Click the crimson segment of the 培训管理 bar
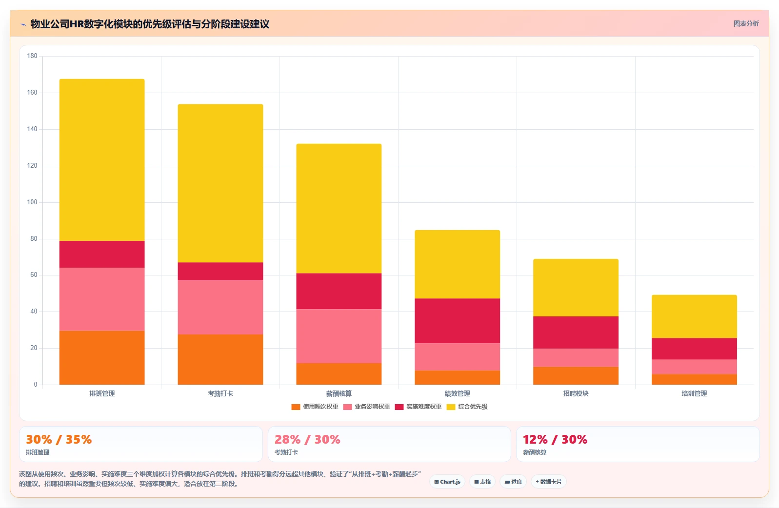Image resolution: width=779 pixels, height=508 pixels. click(695, 349)
